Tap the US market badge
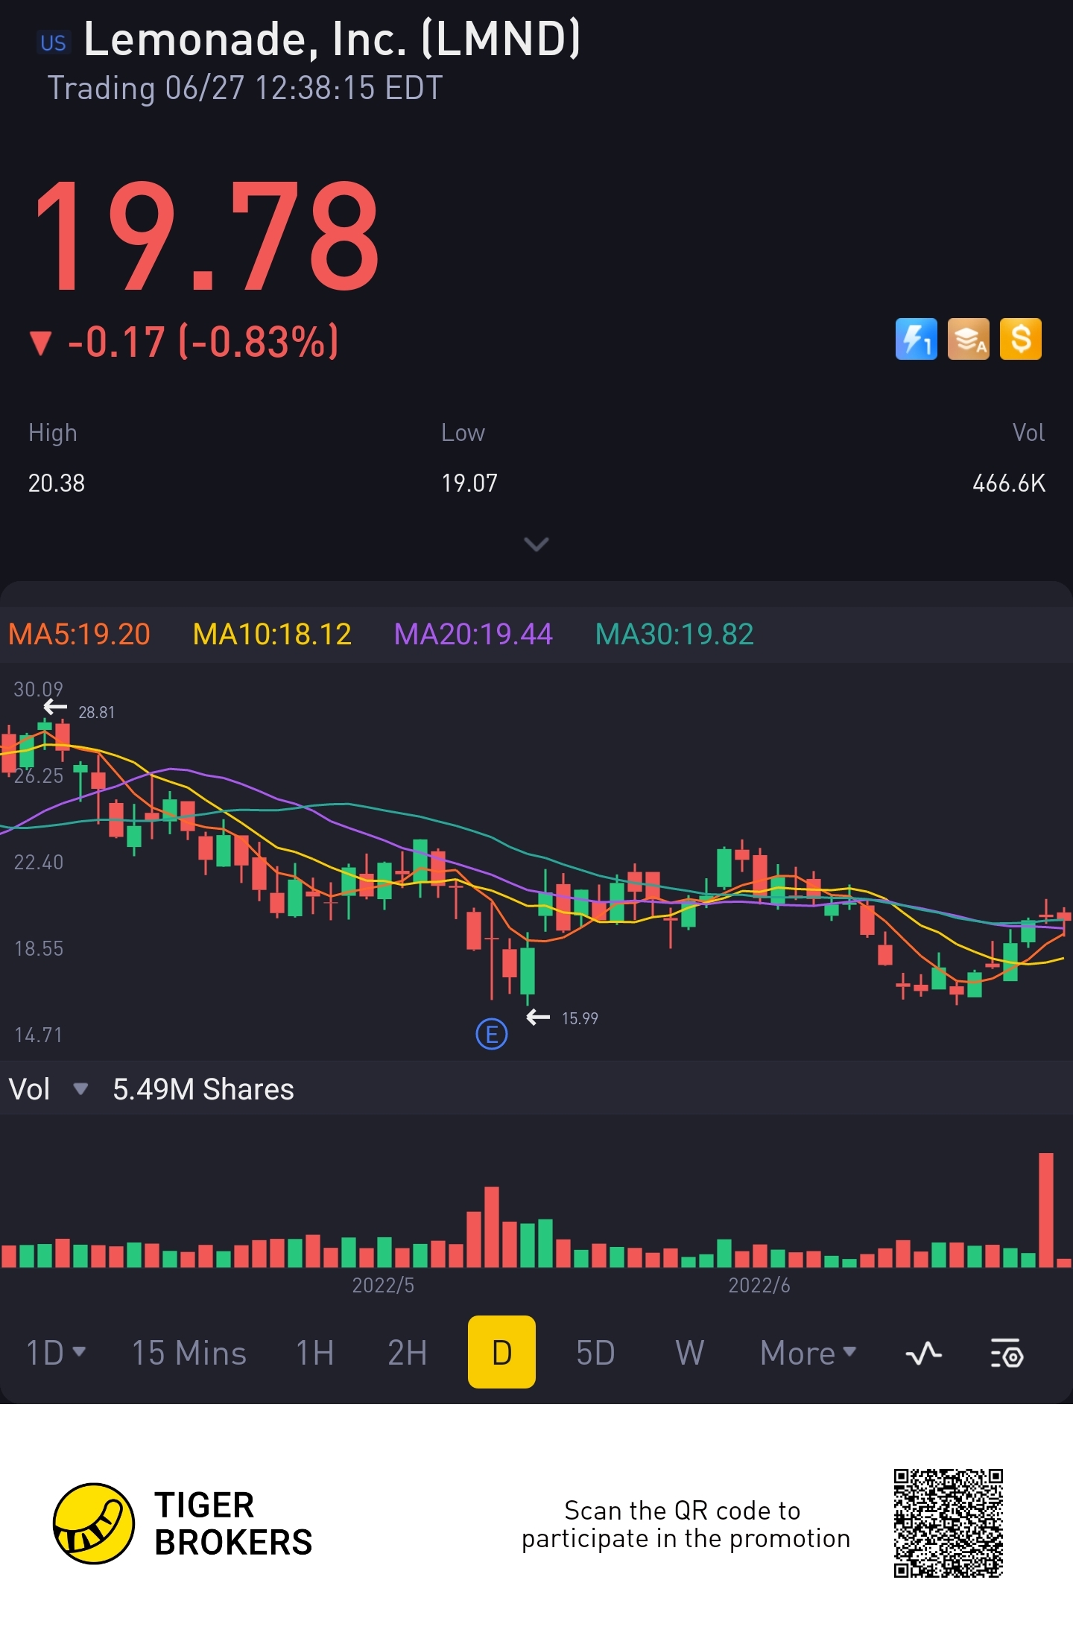Screen dimensions: 1073x1644 coord(54,42)
